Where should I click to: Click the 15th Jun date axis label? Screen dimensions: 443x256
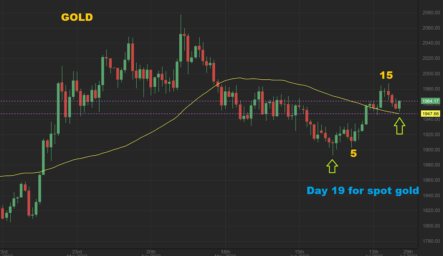coord(299,253)
